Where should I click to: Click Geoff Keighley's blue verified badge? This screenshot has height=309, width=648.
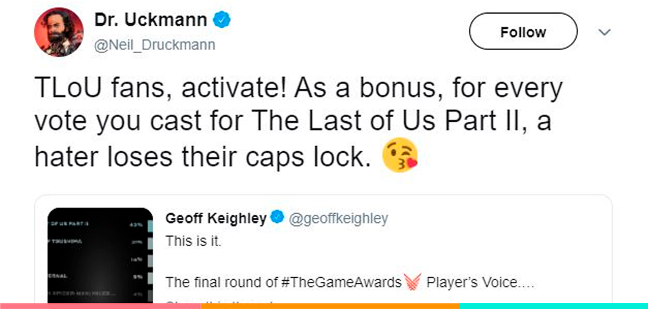pos(277,218)
